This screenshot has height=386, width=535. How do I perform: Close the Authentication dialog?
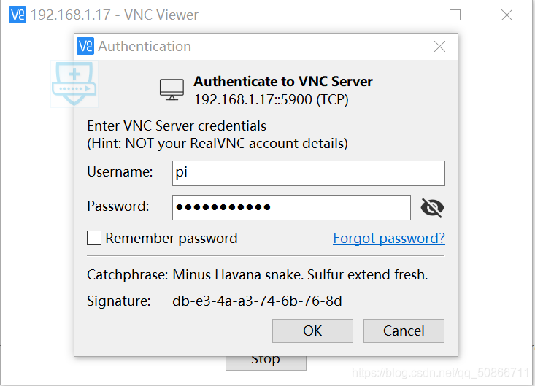(439, 46)
